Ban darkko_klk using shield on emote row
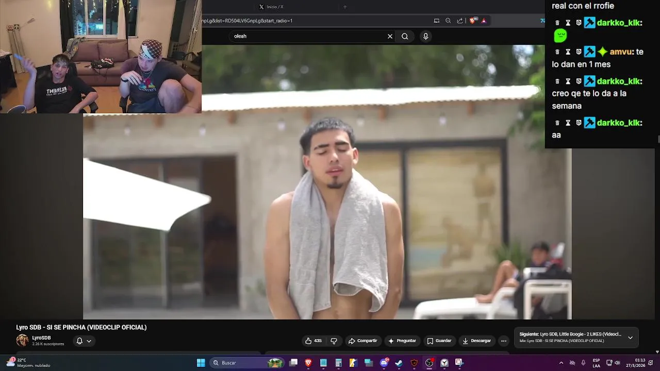The width and height of the screenshot is (660, 371). click(579, 23)
